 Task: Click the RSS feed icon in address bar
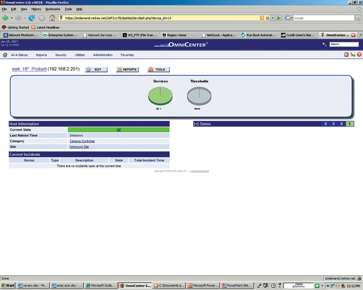(x=262, y=18)
